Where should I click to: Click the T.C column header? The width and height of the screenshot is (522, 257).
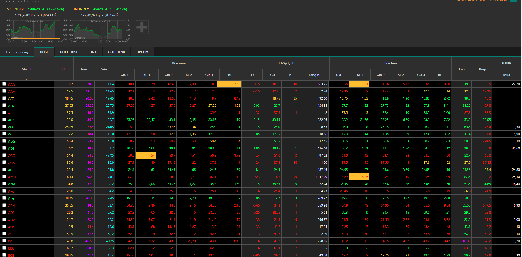(x=64, y=69)
